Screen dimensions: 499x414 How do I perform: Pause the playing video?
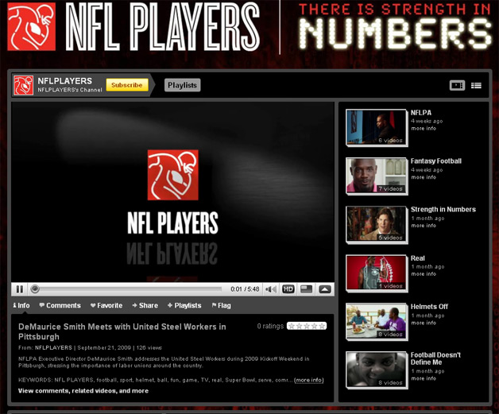coord(20,289)
